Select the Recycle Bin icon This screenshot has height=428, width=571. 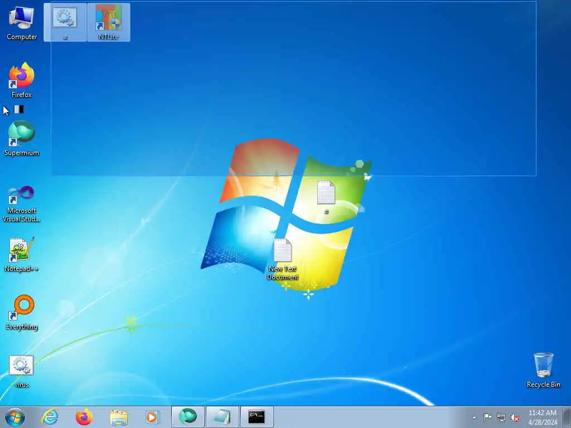[543, 370]
